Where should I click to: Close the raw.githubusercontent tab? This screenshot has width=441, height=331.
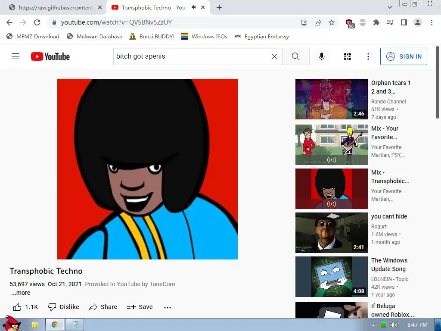[100, 8]
